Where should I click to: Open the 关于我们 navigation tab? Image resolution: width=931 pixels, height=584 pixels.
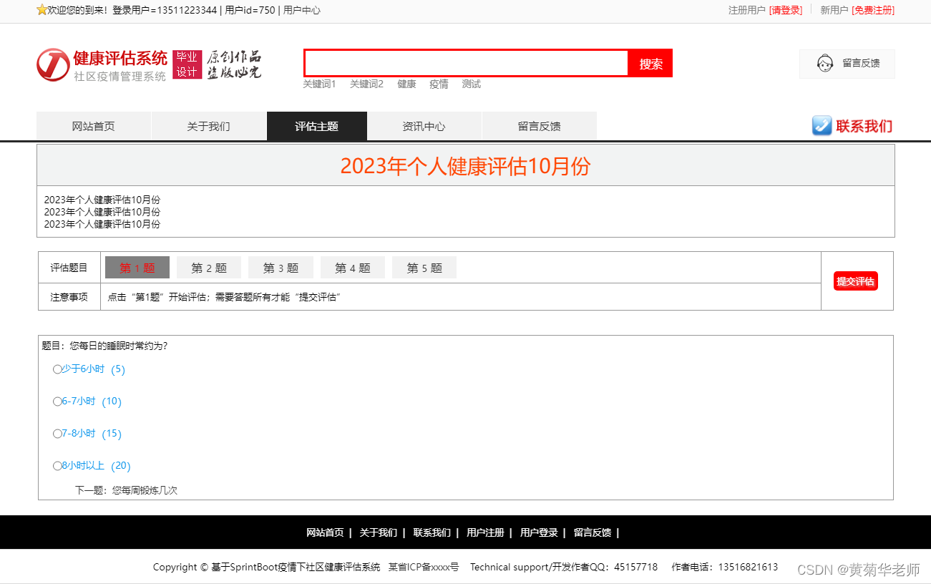click(x=209, y=126)
